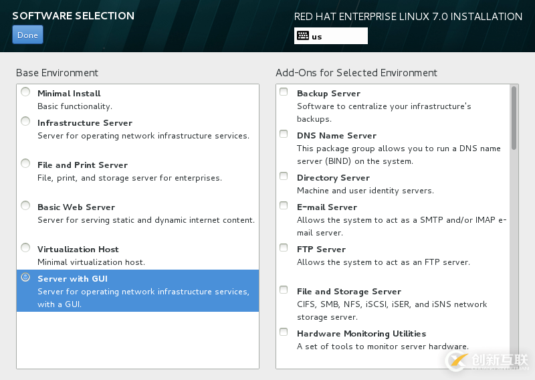Check the FTP Server add-on
The width and height of the screenshot is (535, 380).
pyautogui.click(x=284, y=248)
